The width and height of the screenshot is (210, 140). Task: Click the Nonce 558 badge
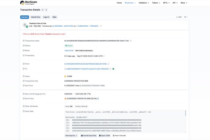(x=69, y=106)
